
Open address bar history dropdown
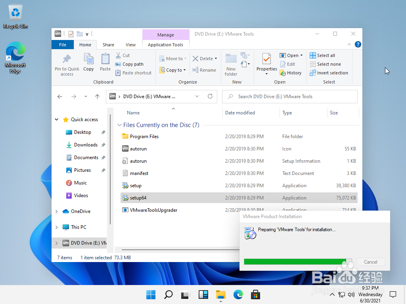pos(197,97)
